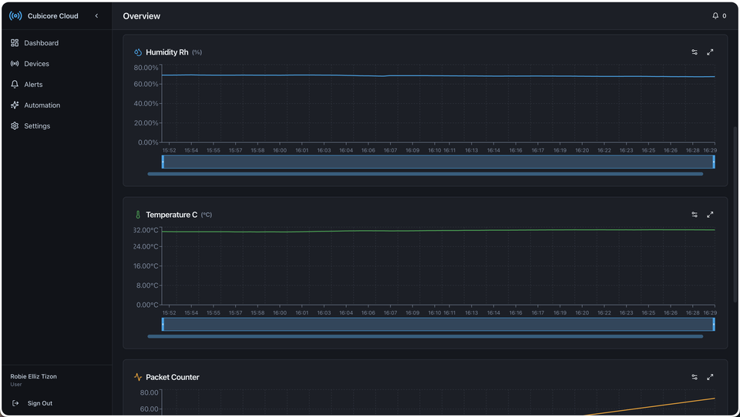The width and height of the screenshot is (740, 417).
Task: Click the Cubicore Cloud brand name
Action: tap(53, 16)
